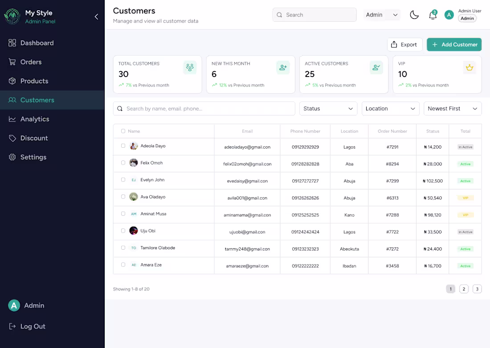Image resolution: width=490 pixels, height=348 pixels.
Task: Open the Discount sidebar item
Action: [x=52, y=138]
